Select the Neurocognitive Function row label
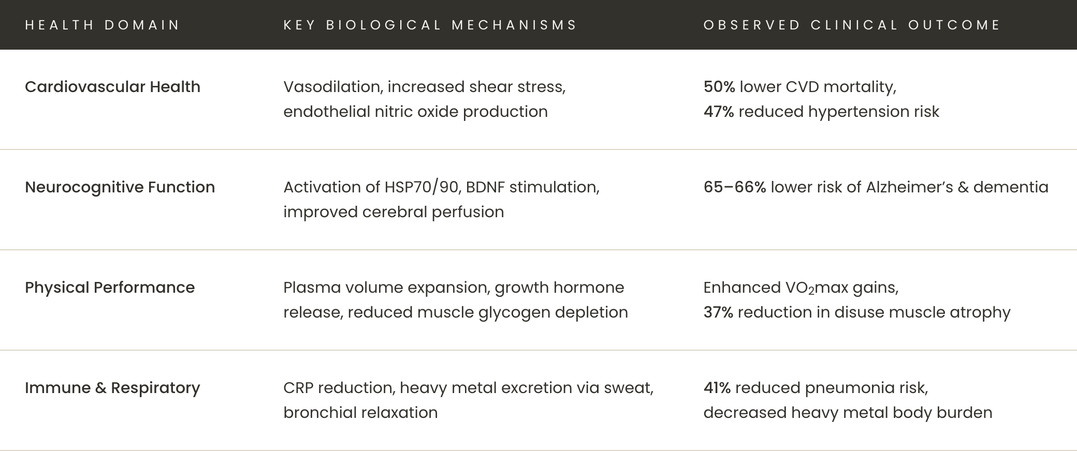The width and height of the screenshot is (1077, 451). tap(120, 187)
